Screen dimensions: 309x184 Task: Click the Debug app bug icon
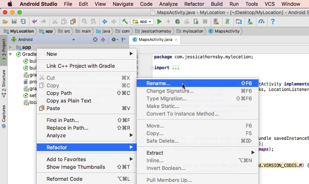(178, 22)
